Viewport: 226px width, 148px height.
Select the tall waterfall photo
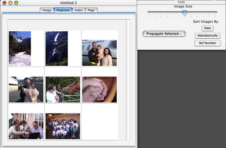[x=56, y=48]
